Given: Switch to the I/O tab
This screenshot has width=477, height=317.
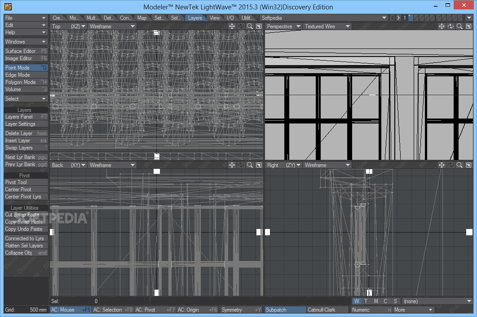Looking at the screenshot, I should [x=230, y=18].
